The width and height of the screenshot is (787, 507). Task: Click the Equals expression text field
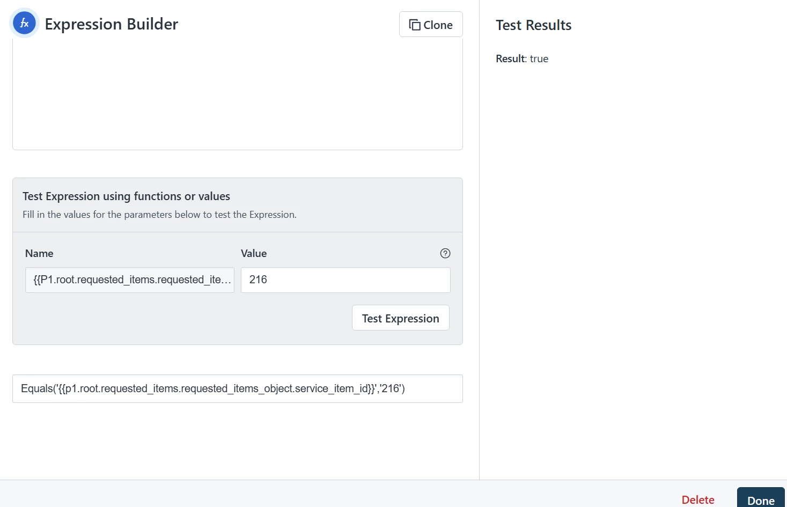(x=238, y=388)
